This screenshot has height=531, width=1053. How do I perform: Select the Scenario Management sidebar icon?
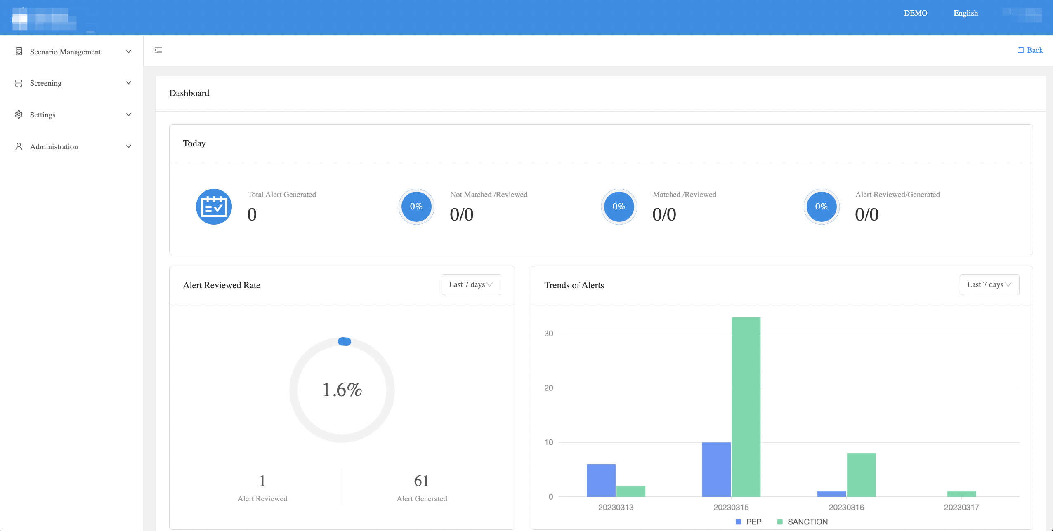(19, 51)
